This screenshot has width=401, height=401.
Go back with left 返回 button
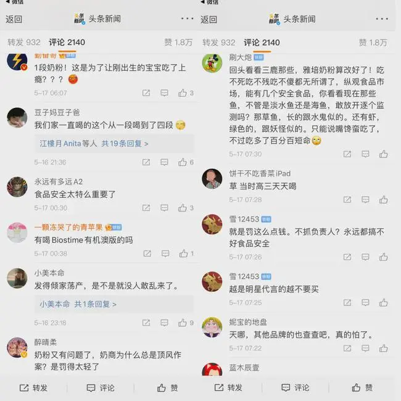pos(14,19)
